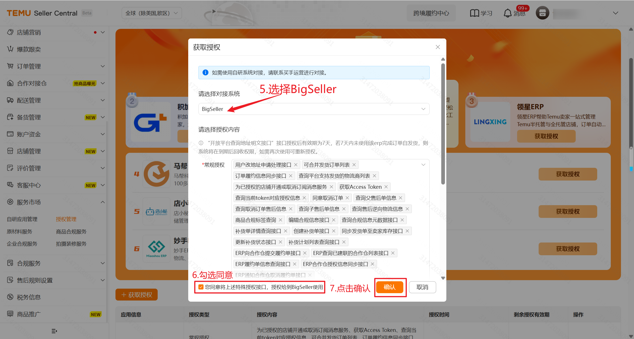The width and height of the screenshot is (634, 339).
Task: Remove the 用户改地址申请处理接口 tag
Action: (296, 165)
